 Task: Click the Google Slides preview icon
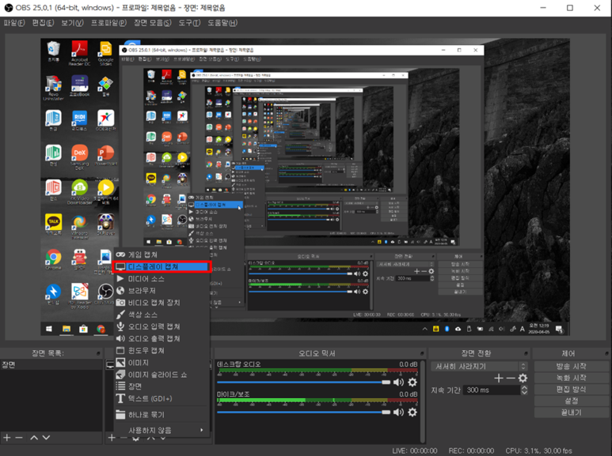click(105, 53)
